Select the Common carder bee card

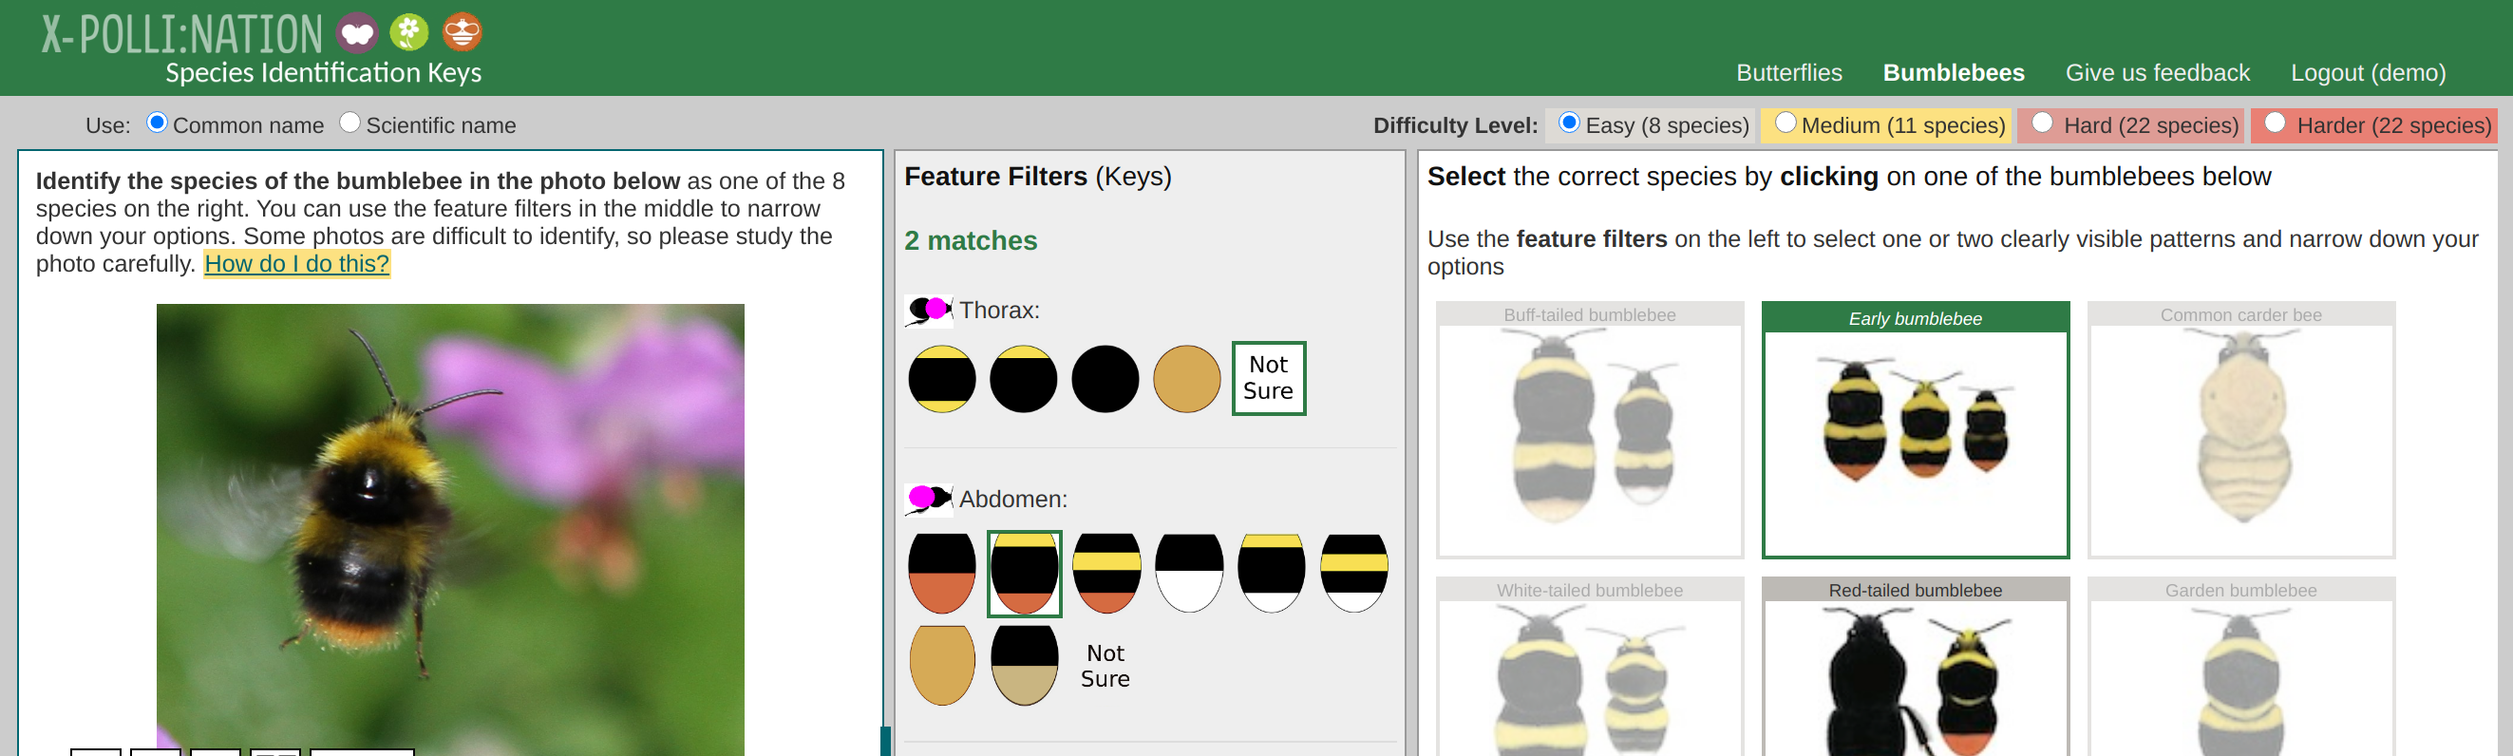click(x=2240, y=430)
